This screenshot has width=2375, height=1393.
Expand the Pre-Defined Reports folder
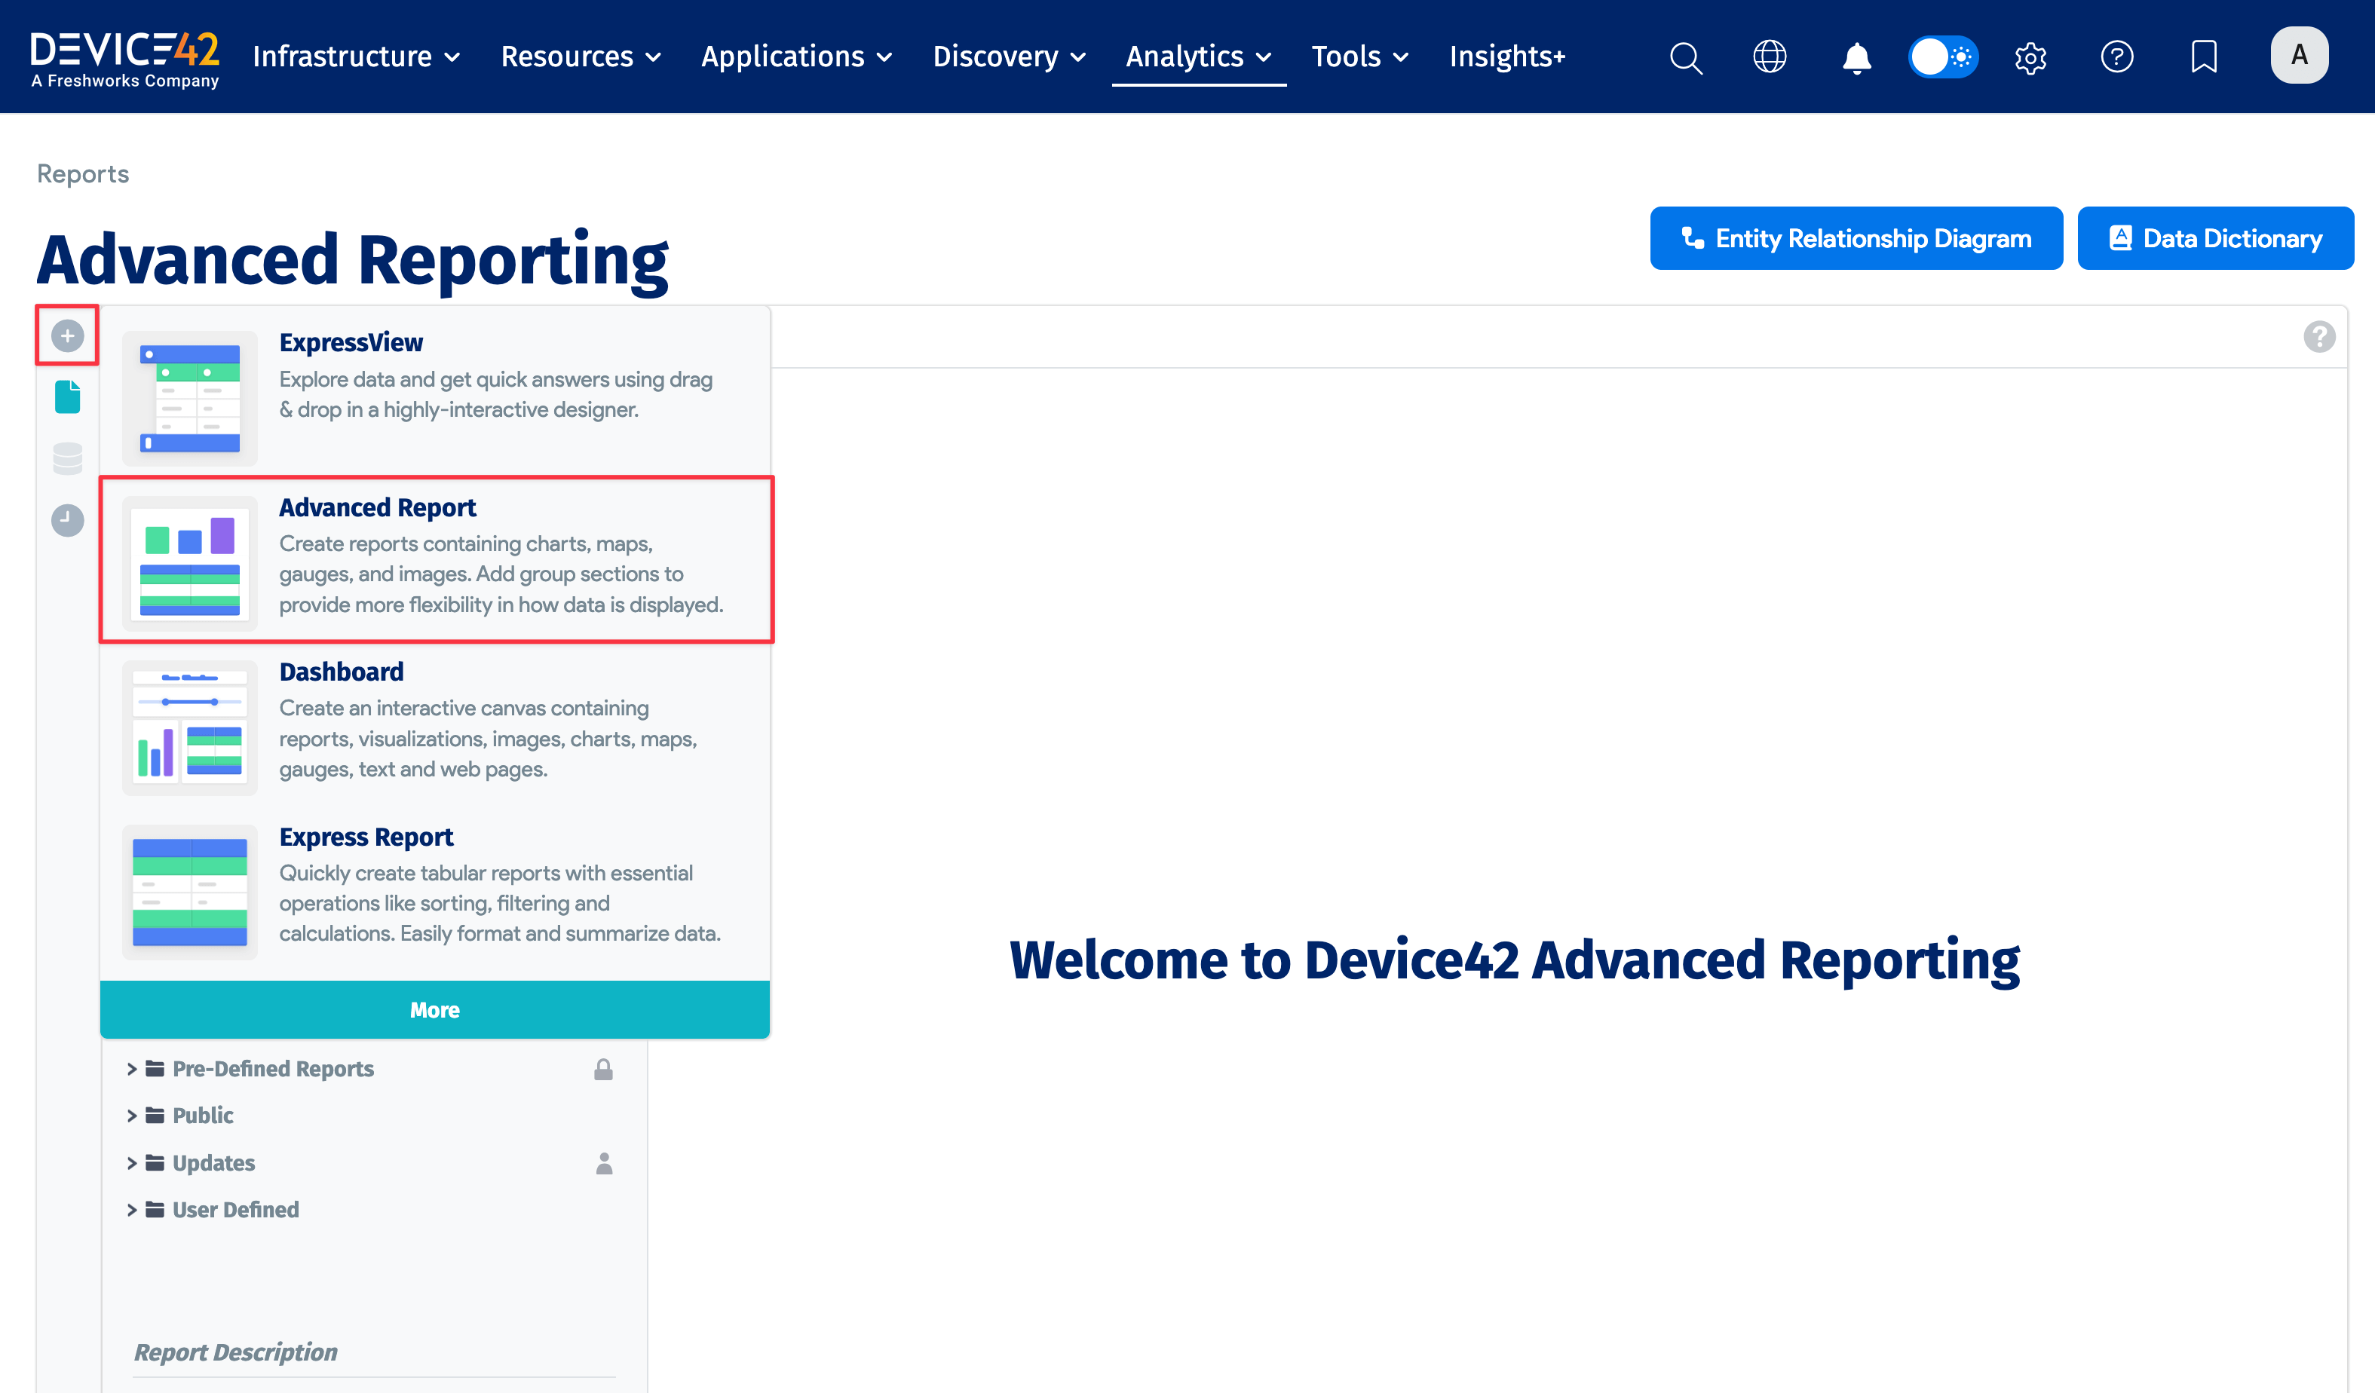point(271,1069)
